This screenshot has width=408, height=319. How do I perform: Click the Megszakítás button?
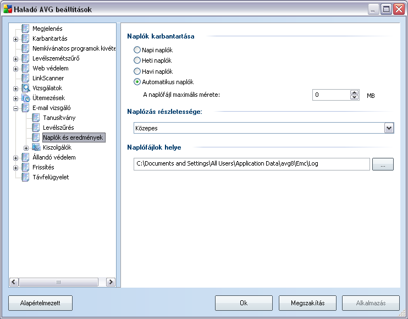[307, 303]
